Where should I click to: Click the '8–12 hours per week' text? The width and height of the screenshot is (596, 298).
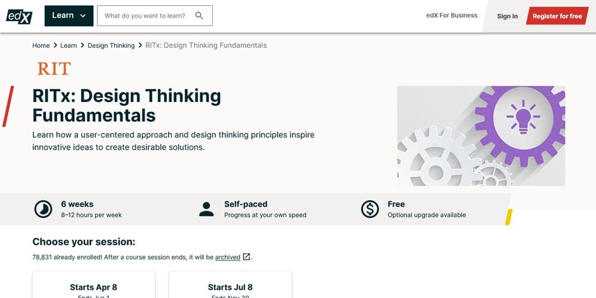[91, 215]
